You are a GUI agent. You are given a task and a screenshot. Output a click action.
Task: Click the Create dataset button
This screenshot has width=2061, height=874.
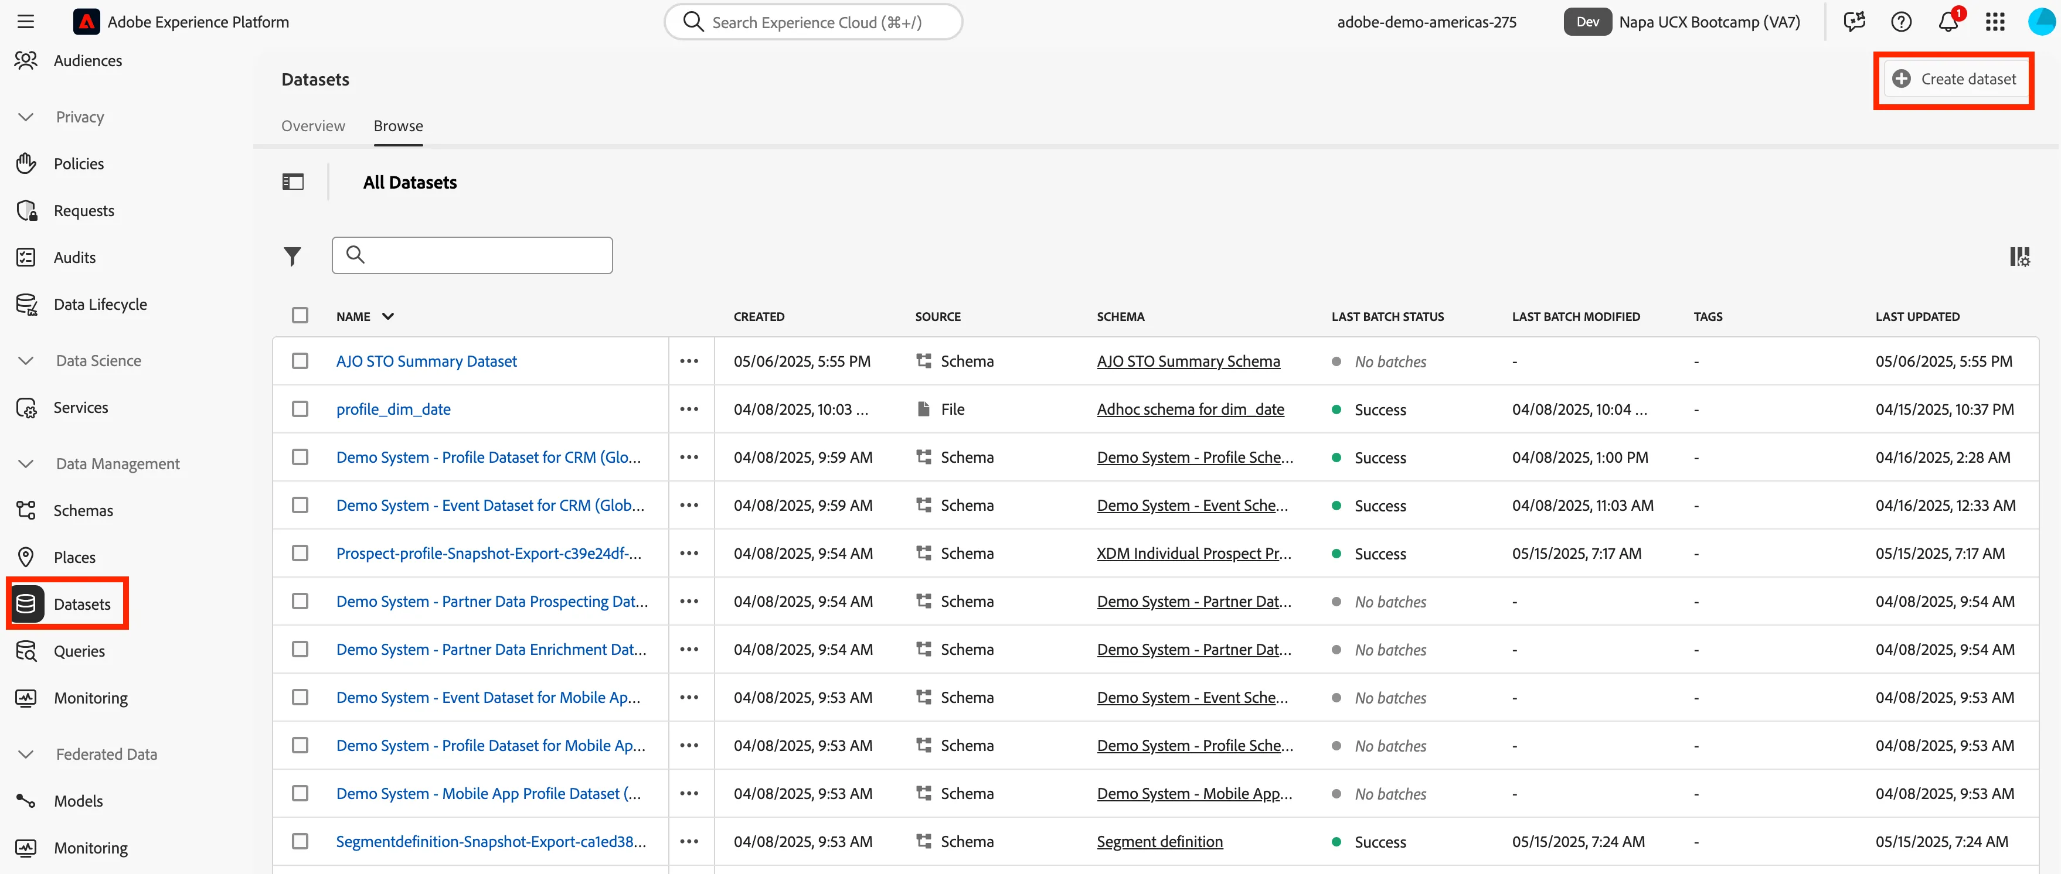click(x=1954, y=79)
